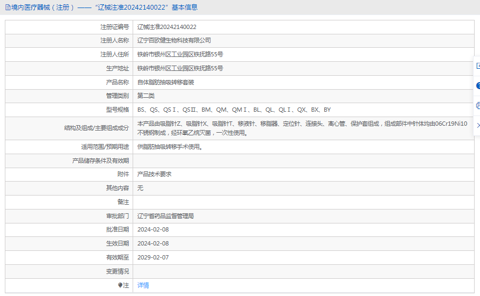Click the 附件 label
Image resolution: width=480 pixels, height=296 pixels.
coord(123,175)
